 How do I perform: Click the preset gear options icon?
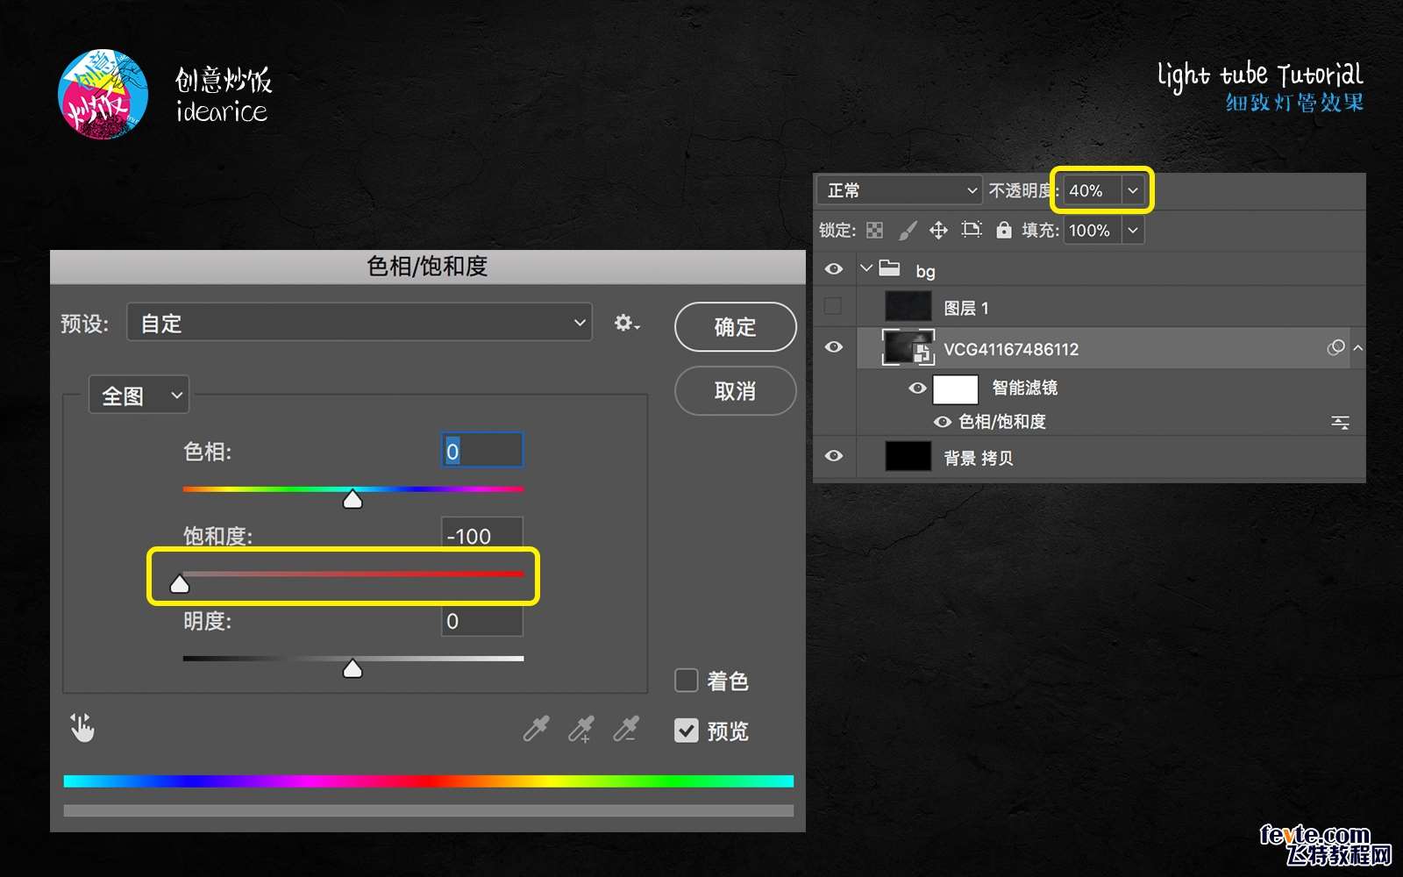[x=626, y=324]
